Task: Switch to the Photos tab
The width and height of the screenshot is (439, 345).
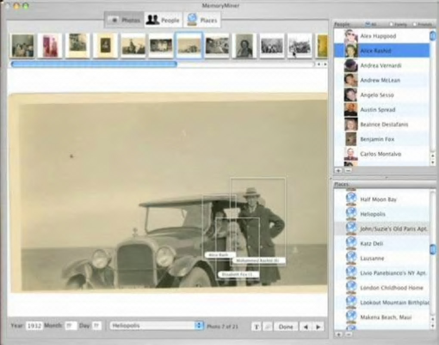Action: pyautogui.click(x=124, y=20)
